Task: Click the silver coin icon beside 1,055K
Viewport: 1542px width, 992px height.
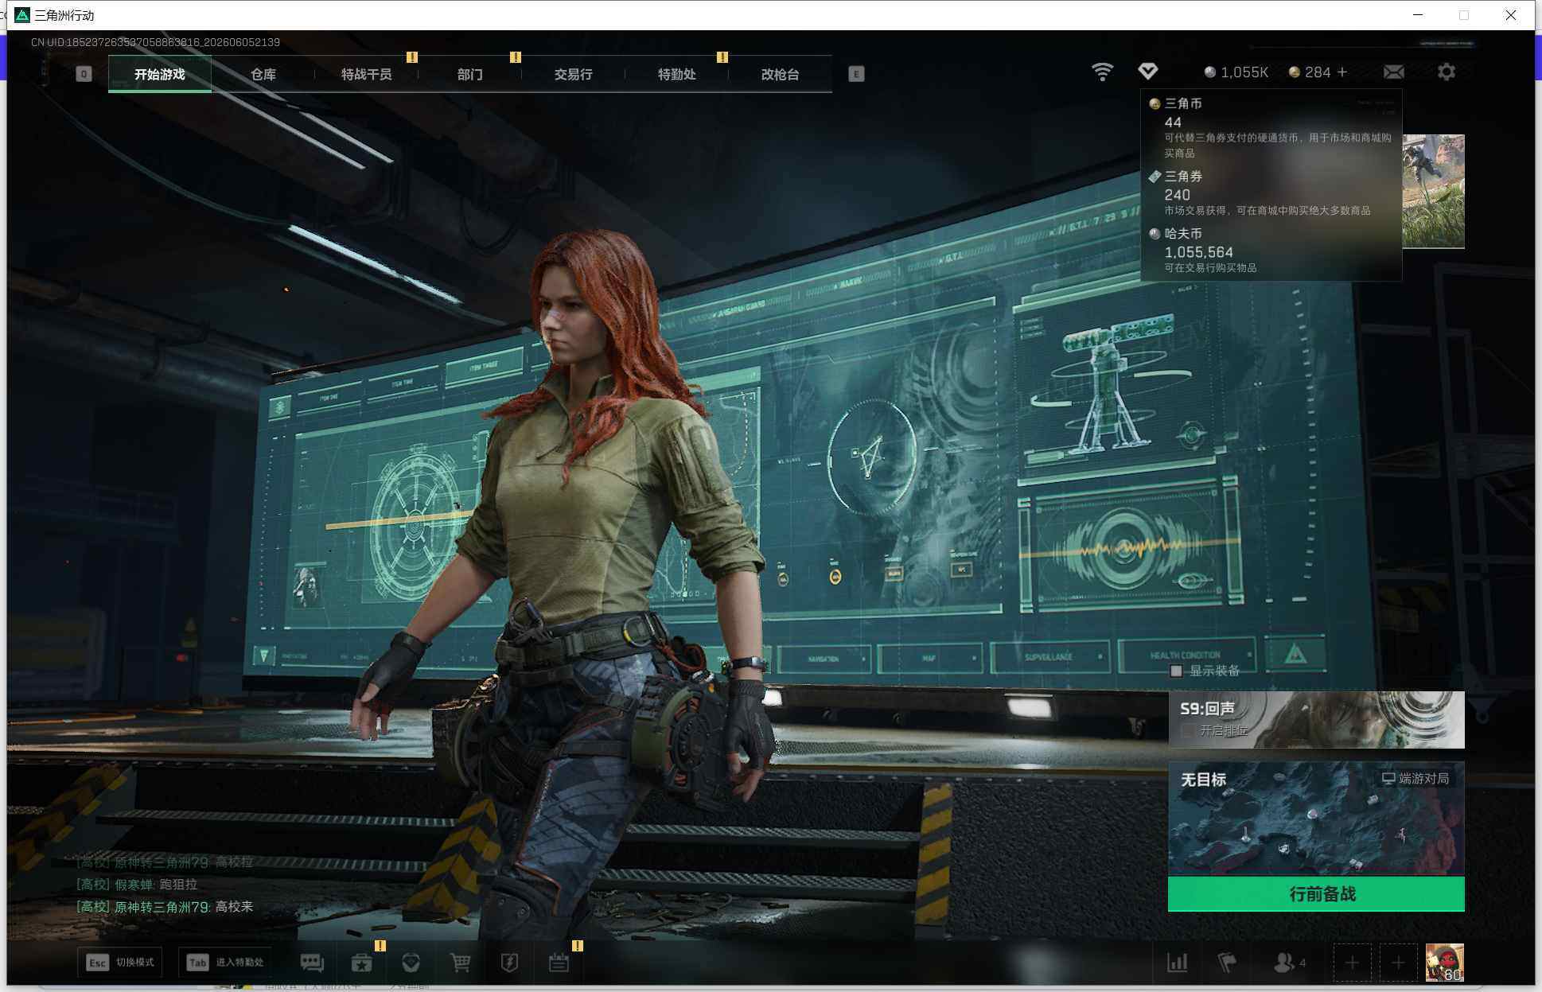Action: point(1210,72)
